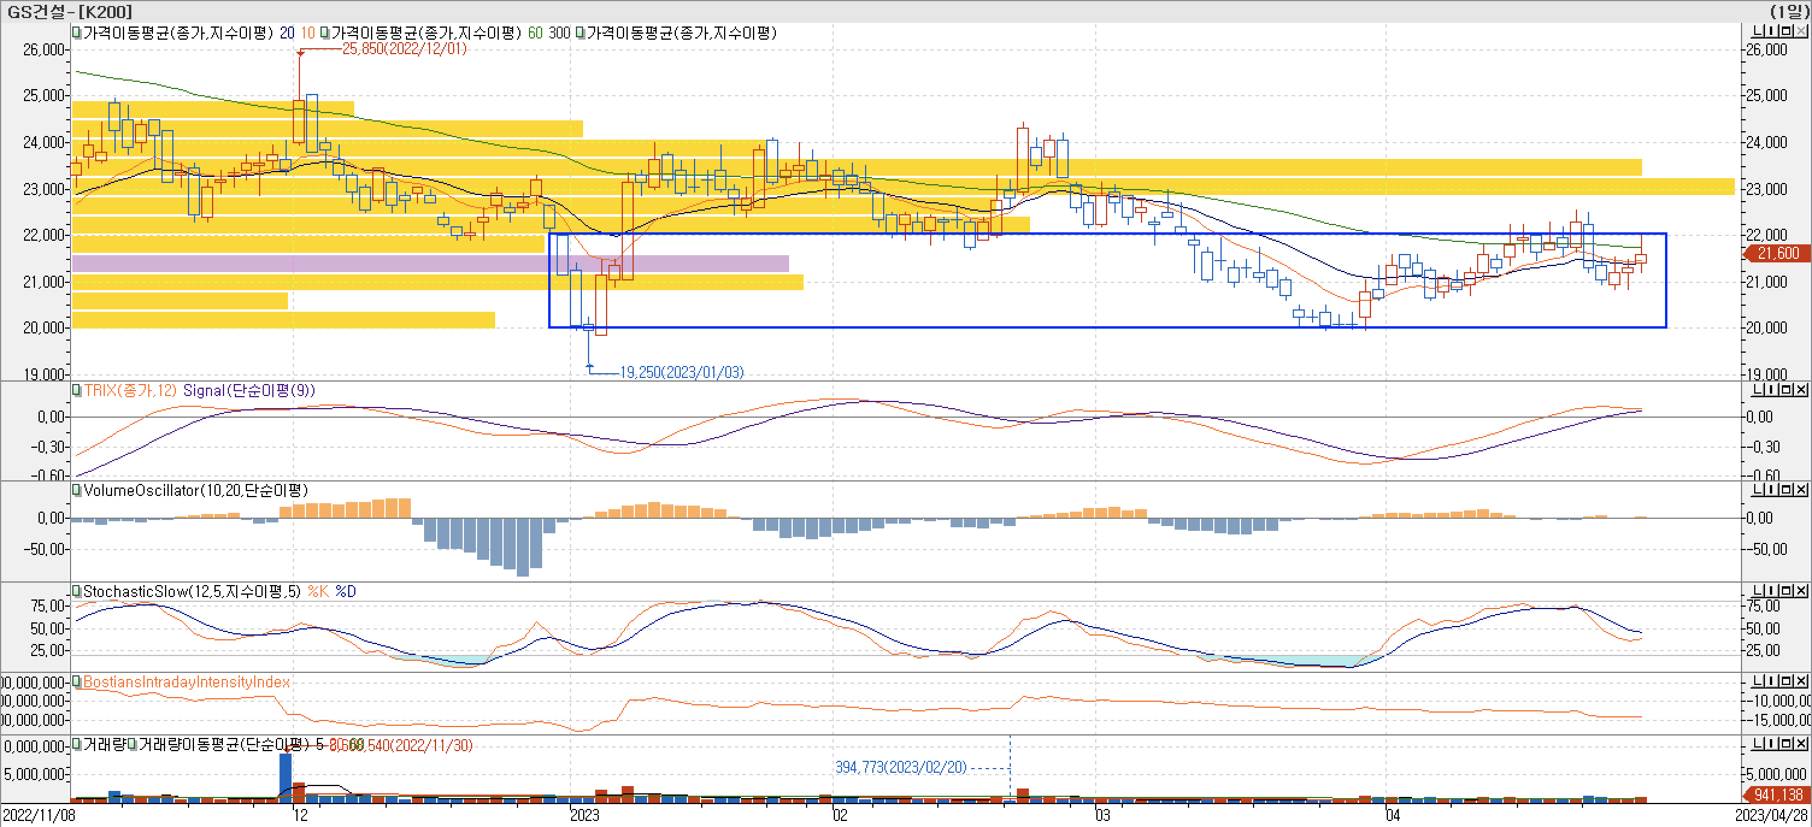Click the Signal(단순이평(9)) label

249,391
